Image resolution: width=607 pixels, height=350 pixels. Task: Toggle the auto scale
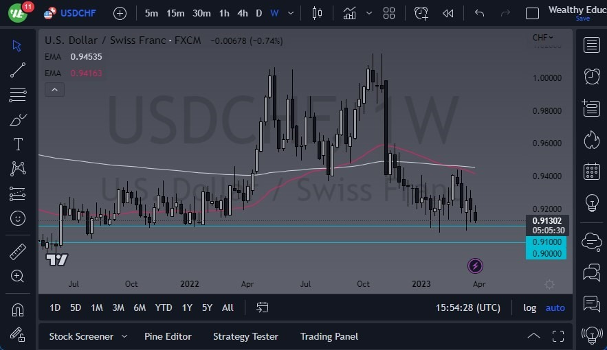coord(555,308)
